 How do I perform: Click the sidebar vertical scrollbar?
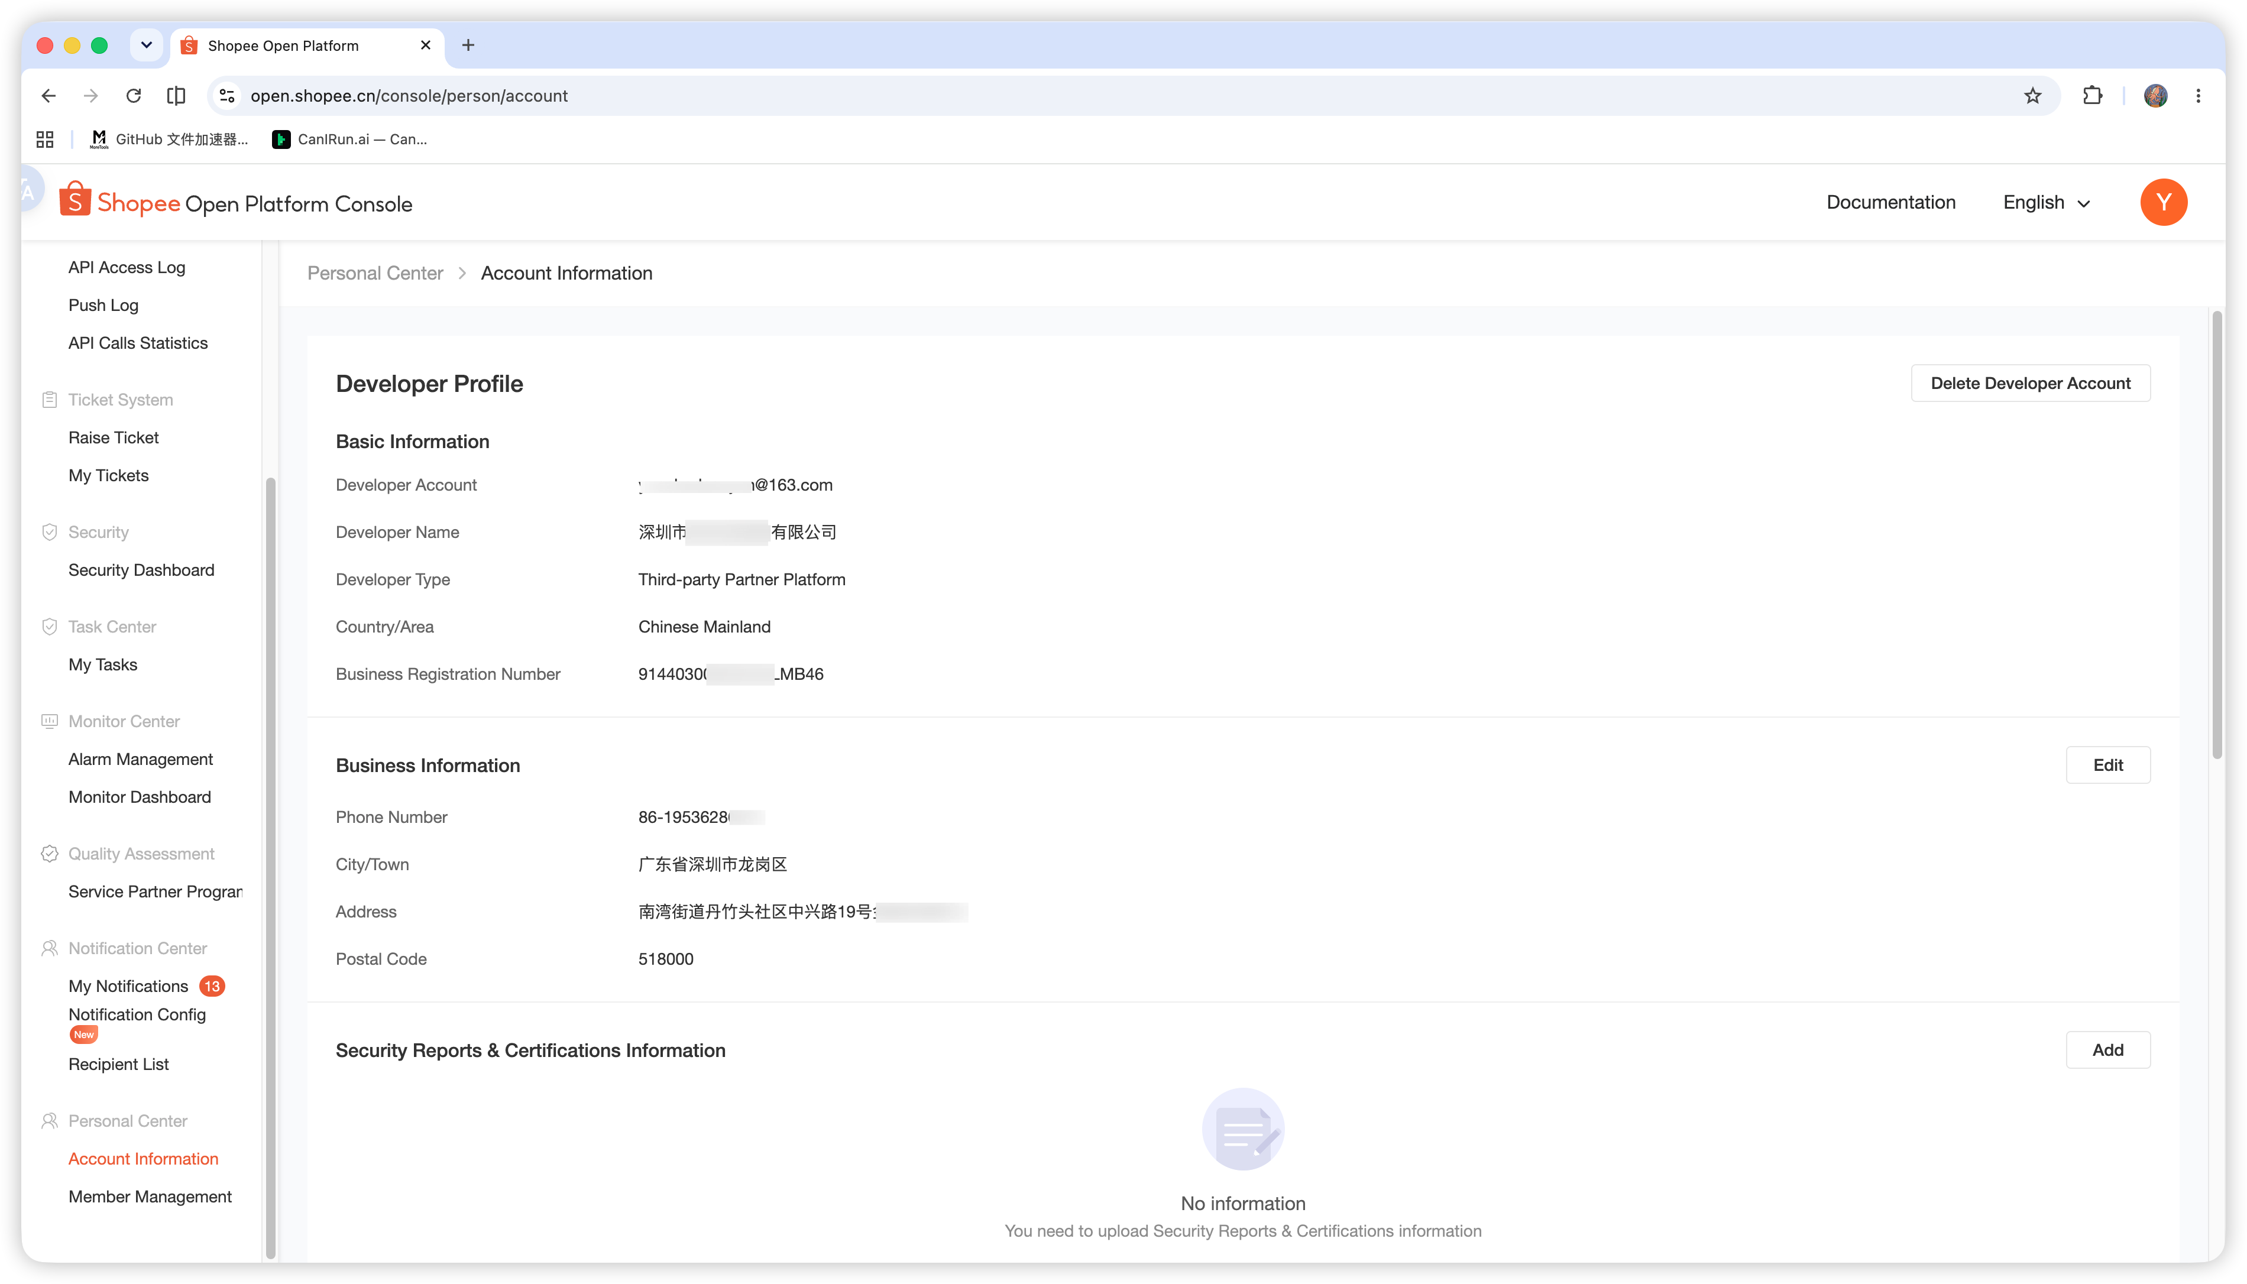[x=271, y=868]
